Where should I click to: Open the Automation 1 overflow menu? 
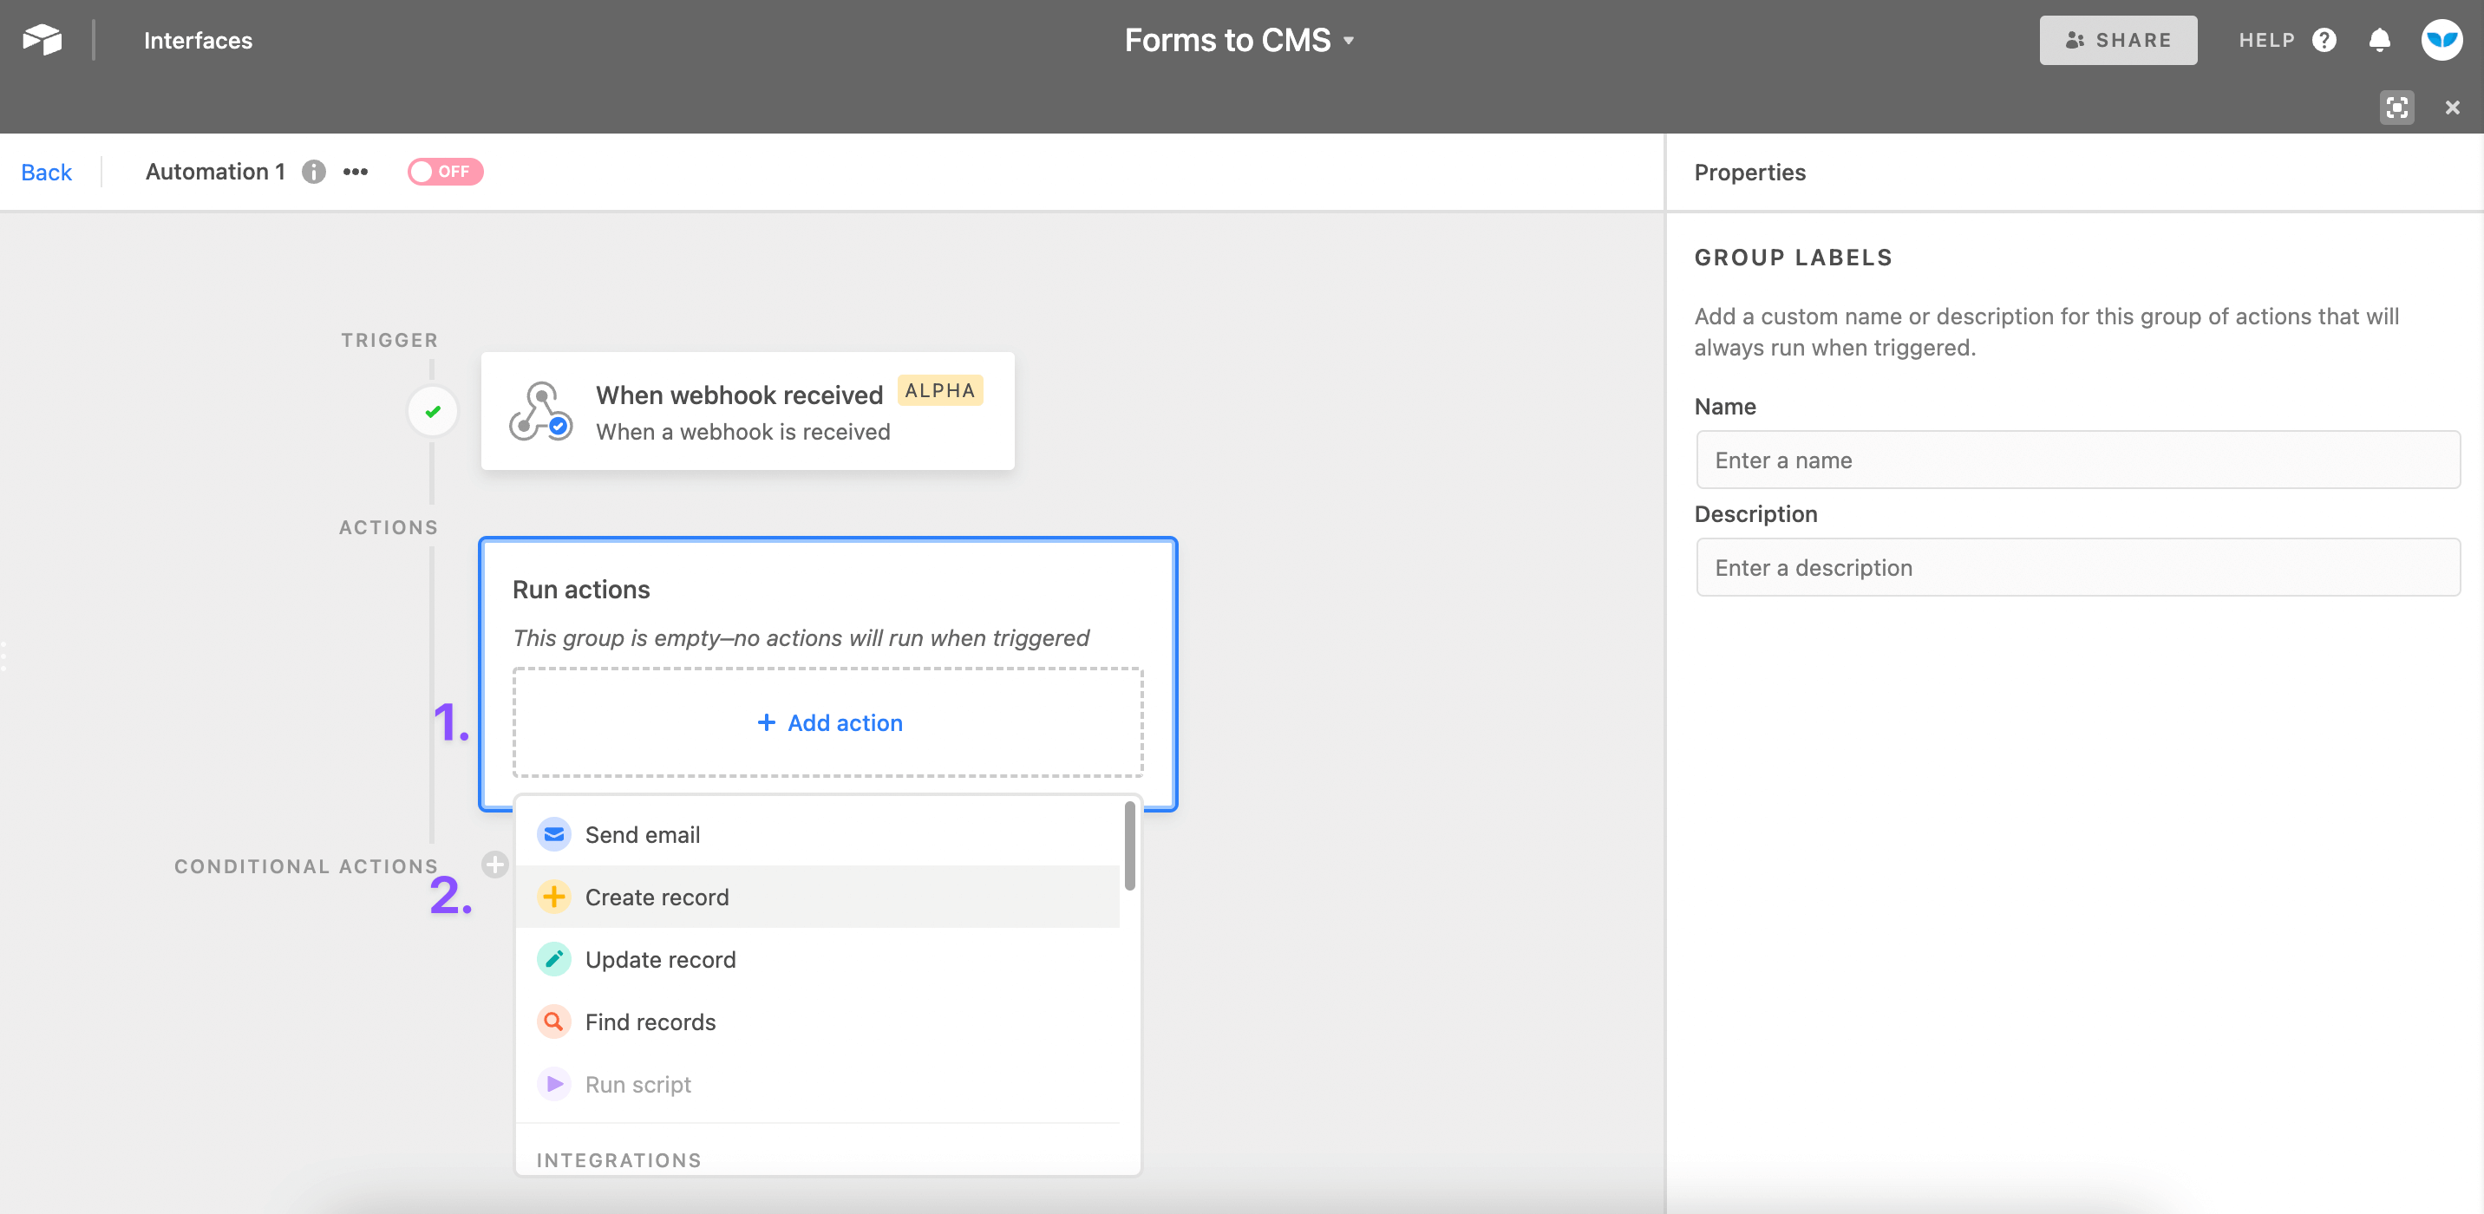click(x=355, y=171)
